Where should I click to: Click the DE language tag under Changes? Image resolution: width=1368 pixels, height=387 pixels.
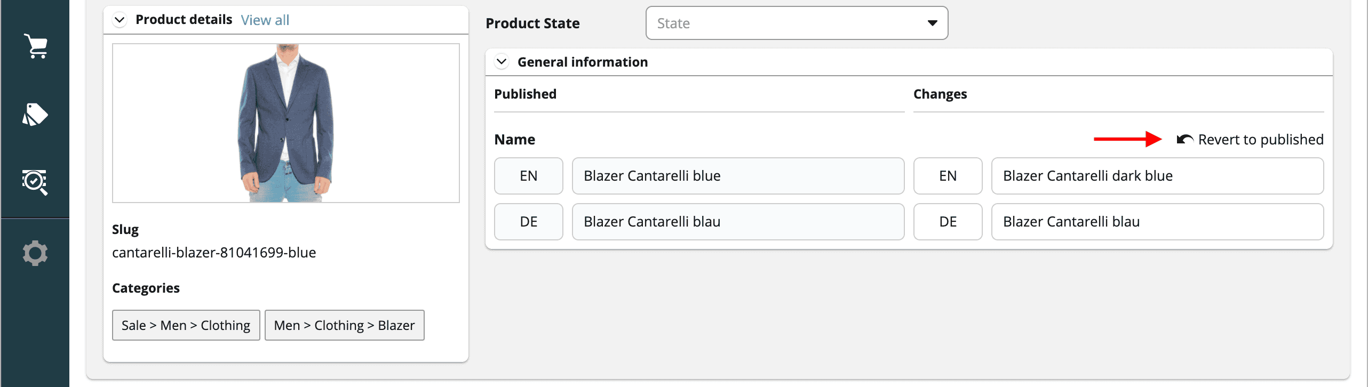tap(948, 222)
